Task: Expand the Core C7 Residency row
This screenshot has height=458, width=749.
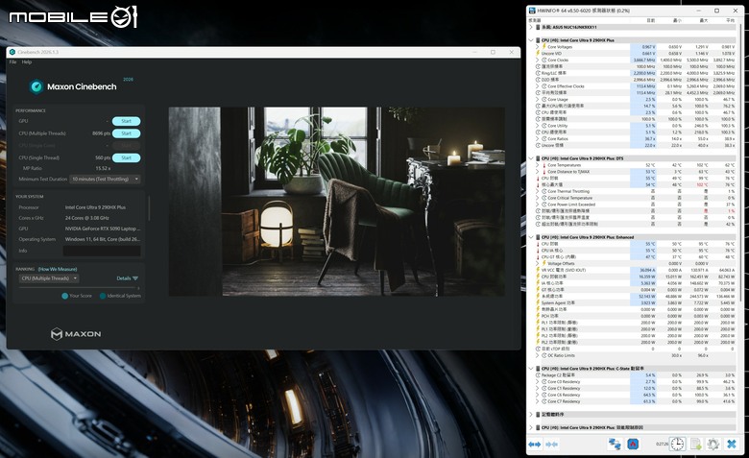Action: pyautogui.click(x=538, y=401)
